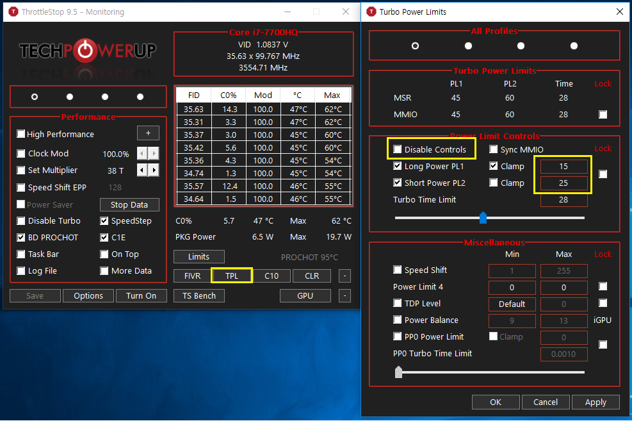This screenshot has width=632, height=421.
Task: Enable the Task Bar checkbox
Action: (21, 254)
